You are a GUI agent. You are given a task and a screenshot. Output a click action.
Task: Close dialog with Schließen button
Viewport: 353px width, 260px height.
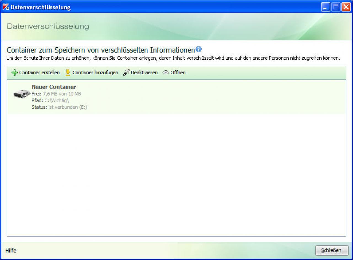pyautogui.click(x=332, y=250)
